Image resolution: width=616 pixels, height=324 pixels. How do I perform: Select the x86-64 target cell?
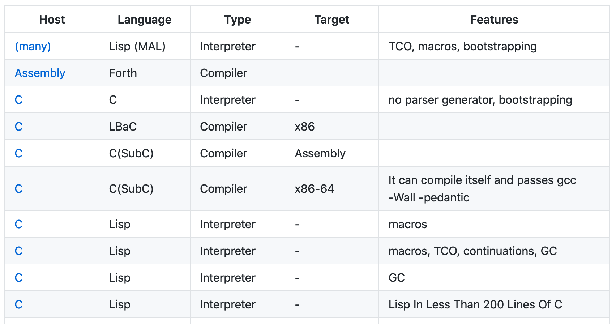[x=332, y=189]
